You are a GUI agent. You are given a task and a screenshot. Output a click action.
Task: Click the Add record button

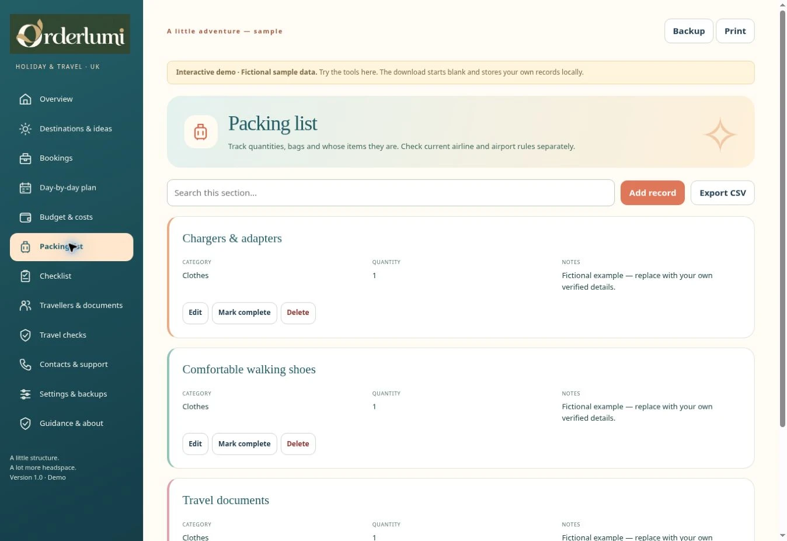[652, 193]
